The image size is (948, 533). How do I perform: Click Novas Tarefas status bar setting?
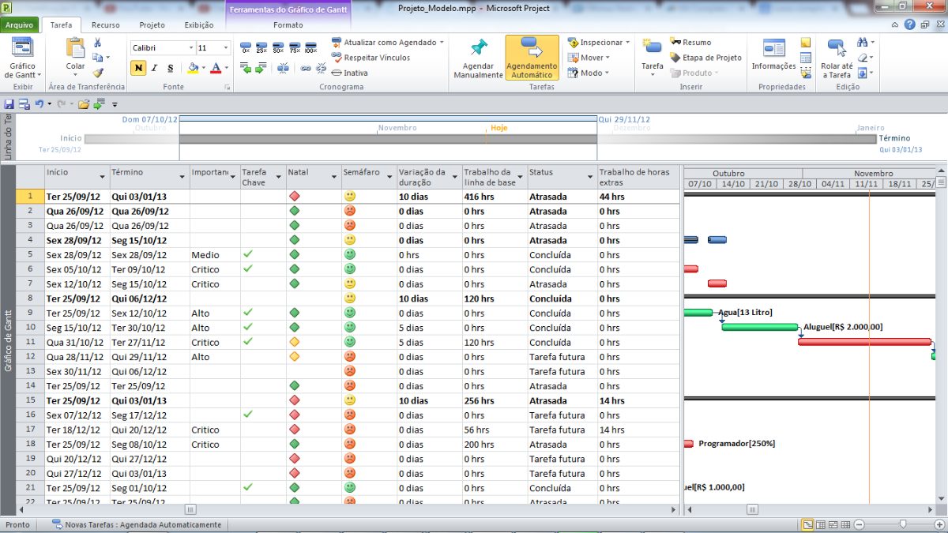coord(137,524)
